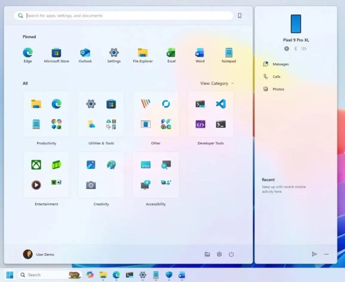345x282 pixels.
Task: Open User Demo account menu
Action: click(39, 254)
